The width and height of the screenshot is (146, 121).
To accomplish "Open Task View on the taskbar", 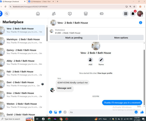I will (x=37, y=119).
